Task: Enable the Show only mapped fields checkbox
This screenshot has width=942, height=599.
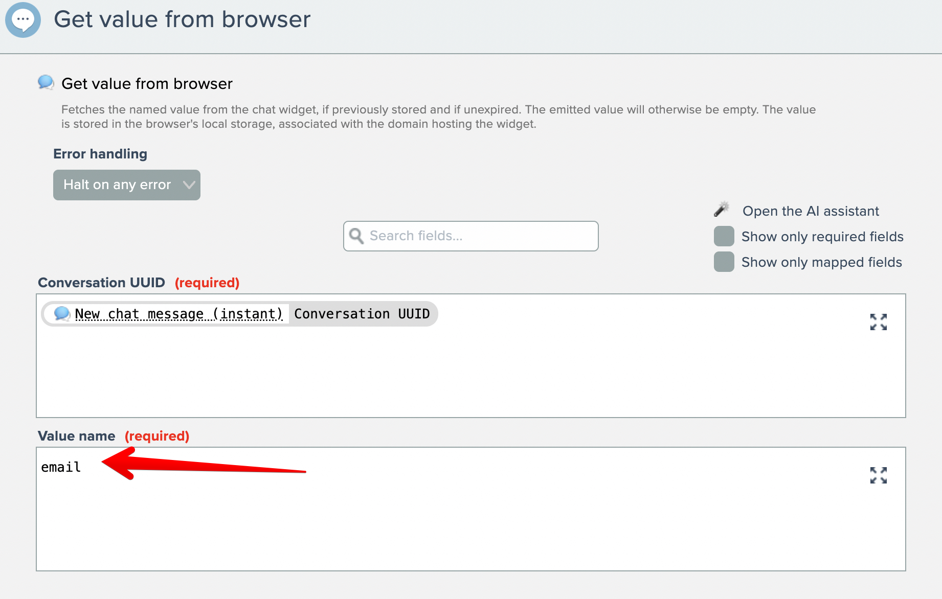Action: [724, 262]
